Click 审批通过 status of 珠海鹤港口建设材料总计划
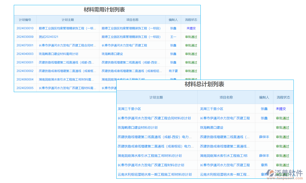Viewport: 306px width, 183px height. pyautogui.click(x=282, y=127)
